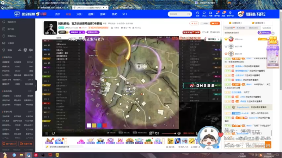Reload the stream with refresh icon
282x158 pixels.
pos(54,133)
